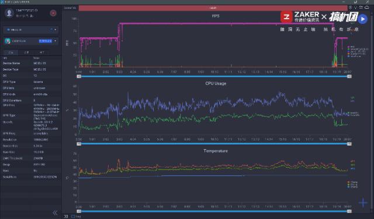
Task: Click the blue ZAKER video play button
Action: point(362,19)
